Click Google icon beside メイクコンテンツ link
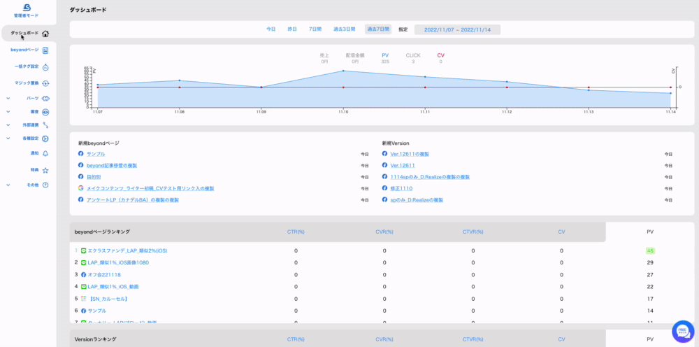 point(81,188)
